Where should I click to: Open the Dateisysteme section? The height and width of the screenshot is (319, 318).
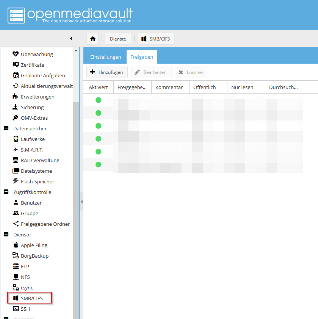[x=36, y=171]
